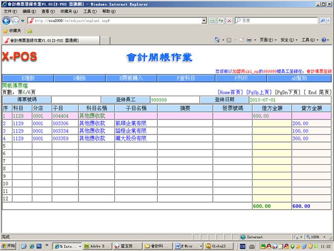The width and height of the screenshot is (334, 251).
Task: Open the 页面(P) dropdown menu
Action: pos(266,40)
